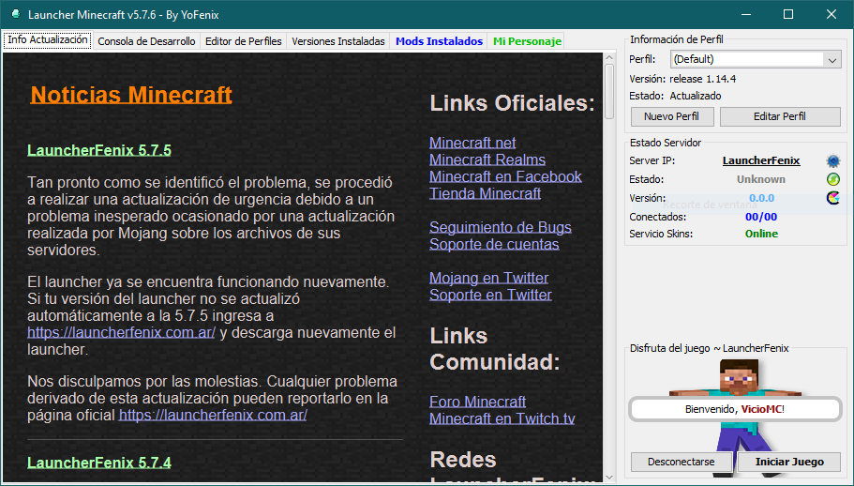
Task: Open the Seguimiento de Bugs link
Action: coord(501,227)
